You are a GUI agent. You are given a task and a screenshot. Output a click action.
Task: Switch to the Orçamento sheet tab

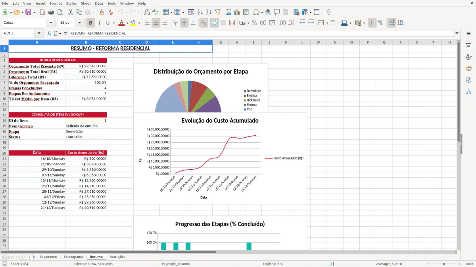point(48,257)
